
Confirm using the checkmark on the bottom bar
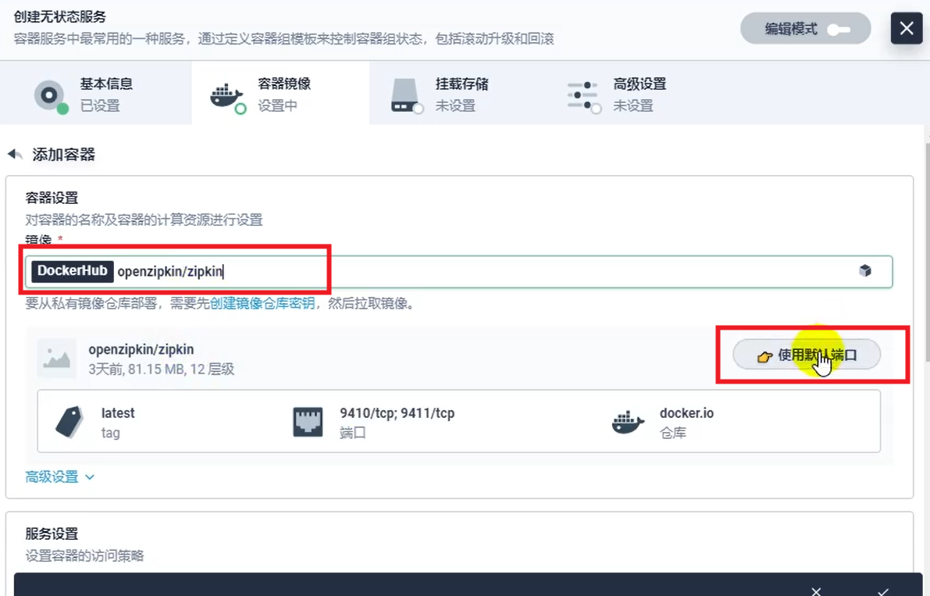point(883,591)
